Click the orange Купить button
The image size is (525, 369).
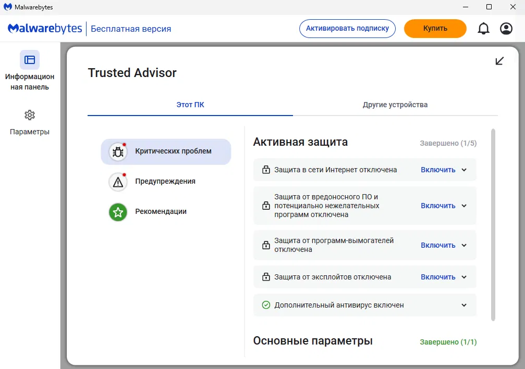pyautogui.click(x=435, y=29)
